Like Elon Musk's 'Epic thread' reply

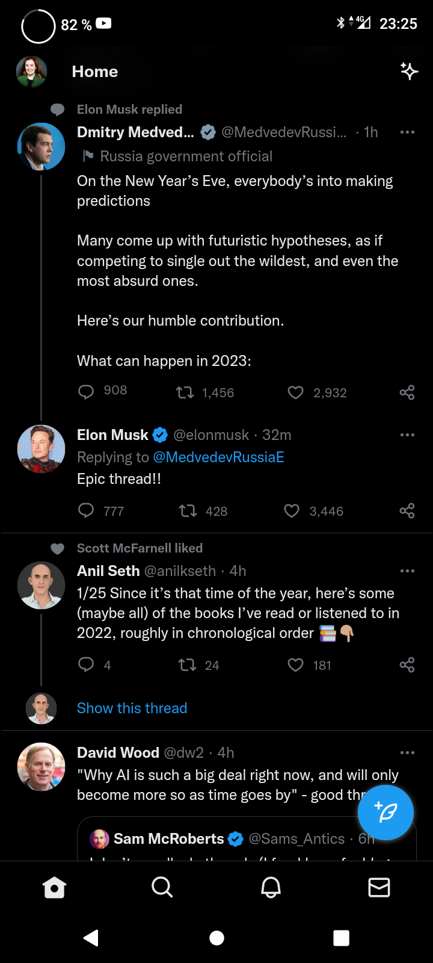(292, 511)
